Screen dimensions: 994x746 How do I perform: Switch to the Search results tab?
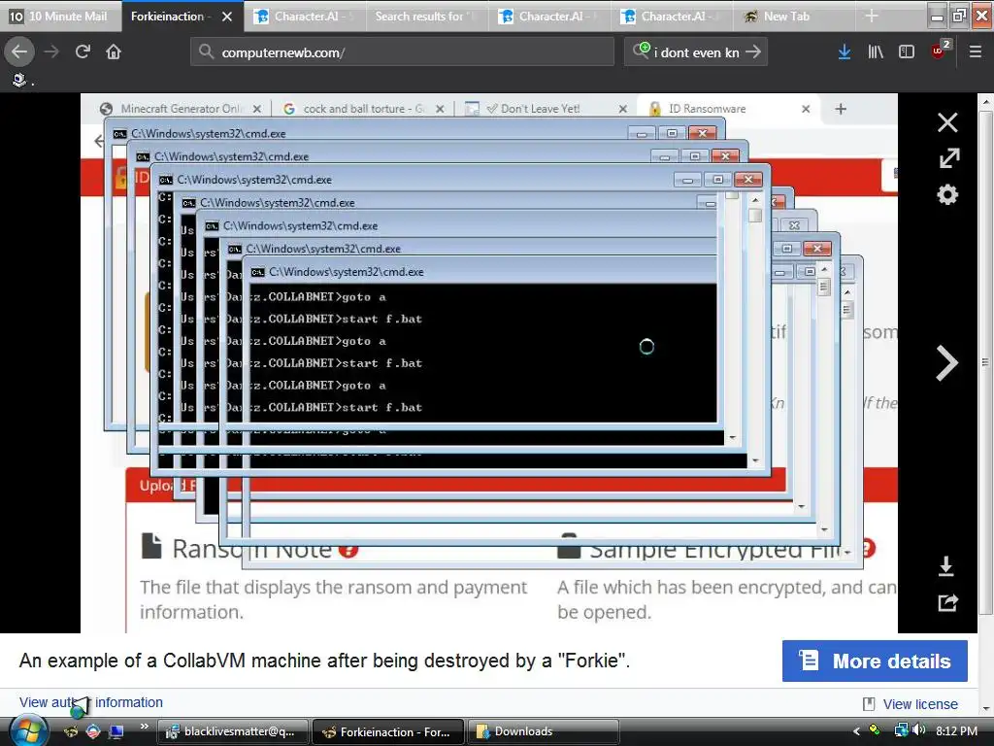tap(426, 17)
